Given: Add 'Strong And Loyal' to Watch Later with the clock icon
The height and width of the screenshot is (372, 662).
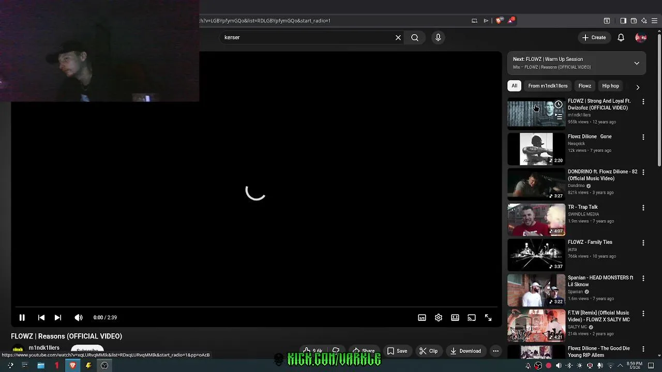Looking at the screenshot, I should 559,105.
